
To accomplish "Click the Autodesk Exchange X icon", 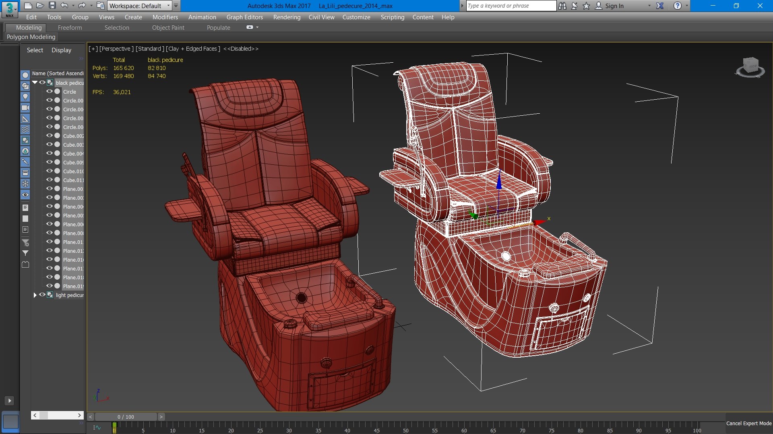I will tap(660, 6).
